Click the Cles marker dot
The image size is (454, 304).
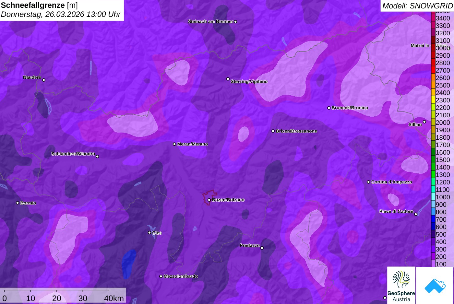click(x=149, y=232)
